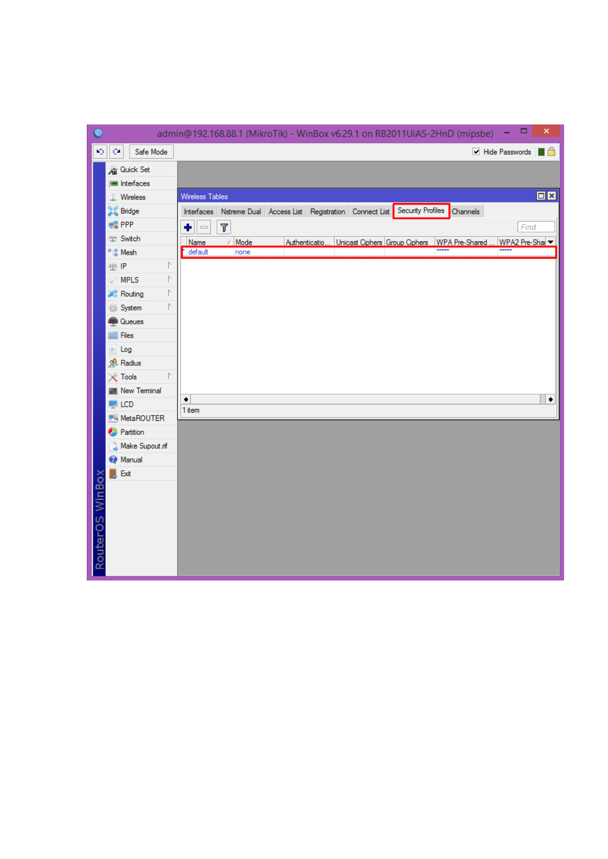Click the Unicast Ciphers column header

(359, 242)
